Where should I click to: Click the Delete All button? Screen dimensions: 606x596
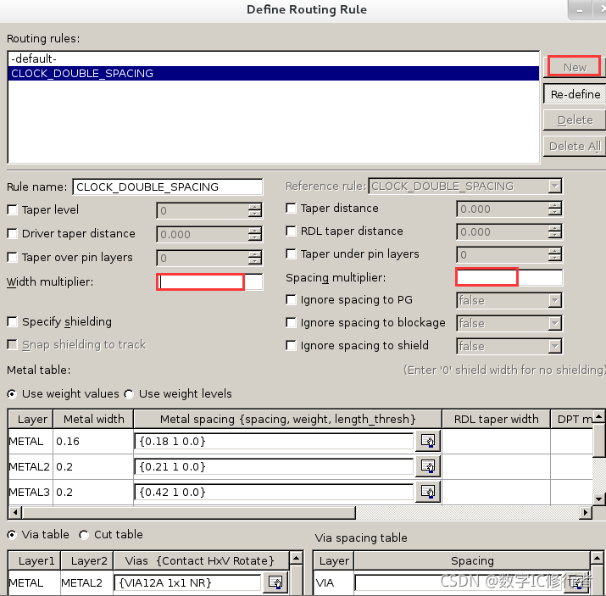tap(575, 146)
